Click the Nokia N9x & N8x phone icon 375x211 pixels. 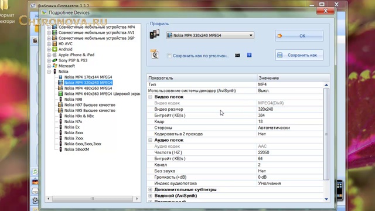(60, 116)
